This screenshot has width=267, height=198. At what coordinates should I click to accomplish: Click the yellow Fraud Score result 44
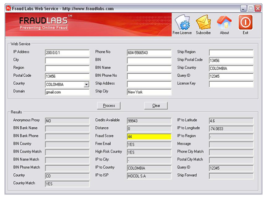(x=149, y=137)
